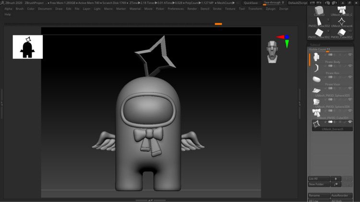Click the XYZ axis orientation gizmo

[284, 41]
